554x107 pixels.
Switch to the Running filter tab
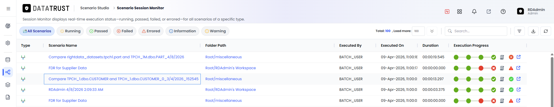pyautogui.click(x=70, y=31)
